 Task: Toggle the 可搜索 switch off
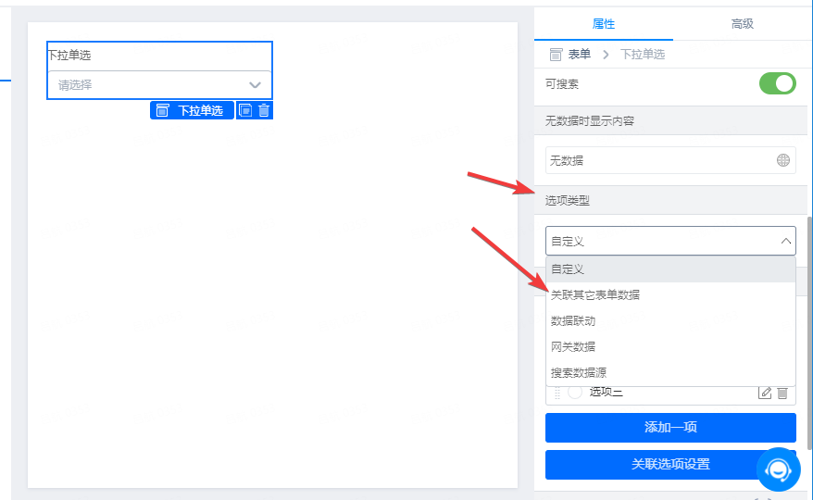777,83
